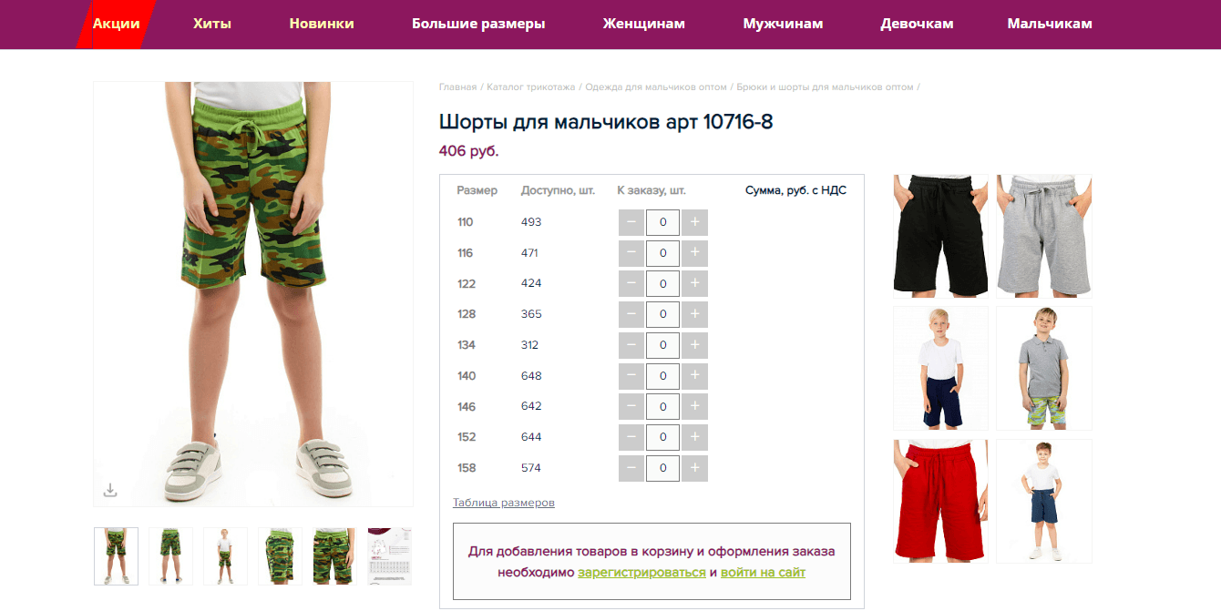Increase quantity for size 128
The image size is (1221, 611).
pyautogui.click(x=694, y=314)
